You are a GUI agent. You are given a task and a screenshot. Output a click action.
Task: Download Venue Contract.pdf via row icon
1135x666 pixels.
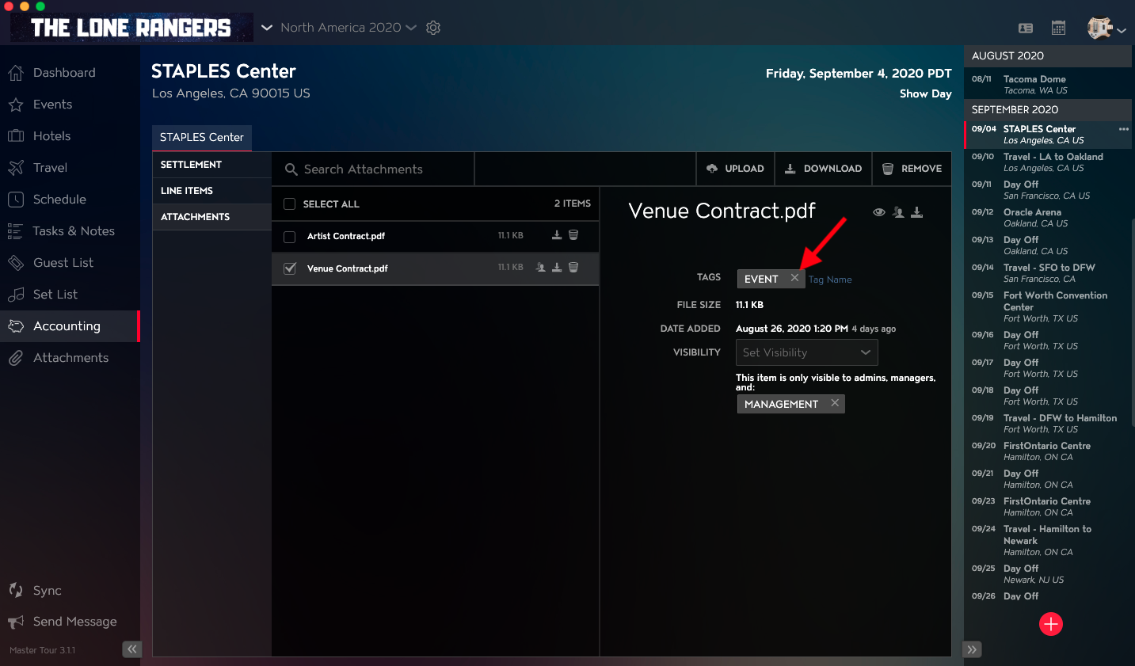coord(557,268)
